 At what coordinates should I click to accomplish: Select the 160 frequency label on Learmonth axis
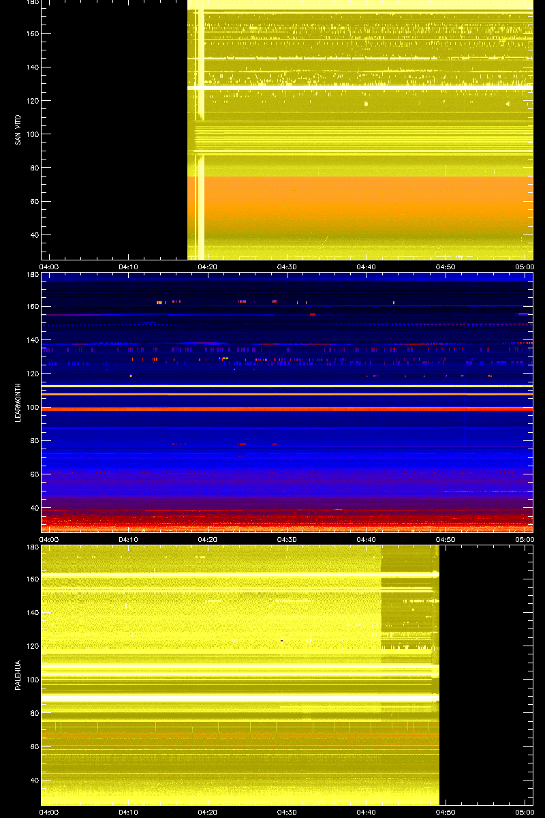pos(32,307)
